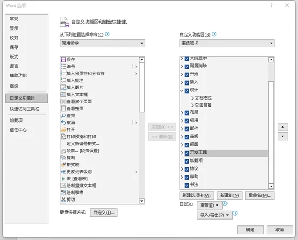Viewport: 298px width, 240px height.
Task: Click the page break icon beside 插入分页符和分节符
Action: point(63,73)
